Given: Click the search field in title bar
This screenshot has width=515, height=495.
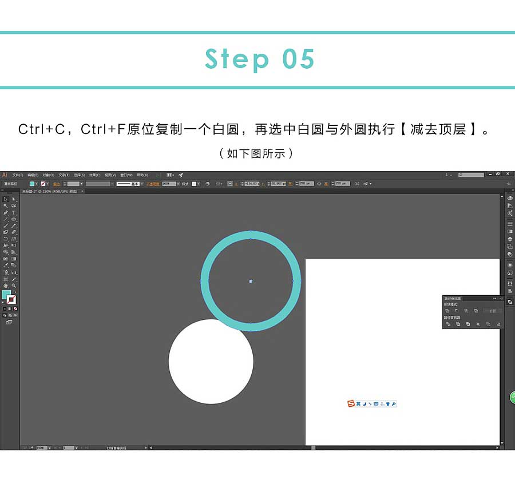Looking at the screenshot, I should 471,175.
